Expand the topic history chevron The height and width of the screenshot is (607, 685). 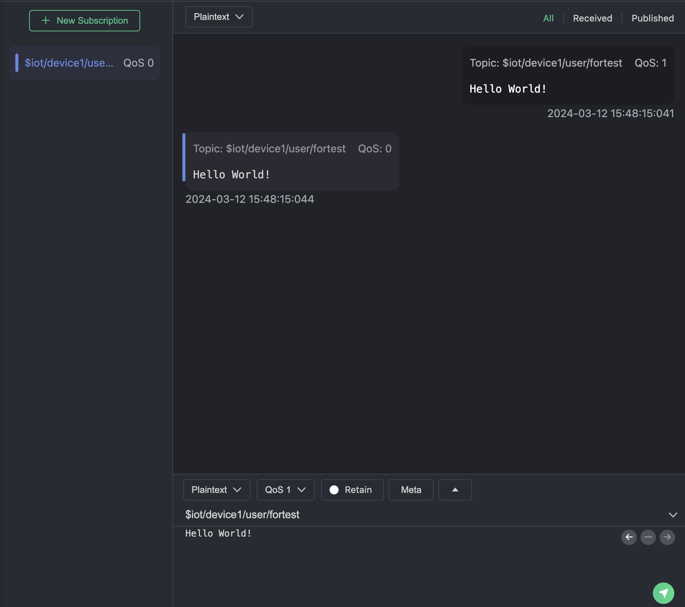click(x=673, y=515)
